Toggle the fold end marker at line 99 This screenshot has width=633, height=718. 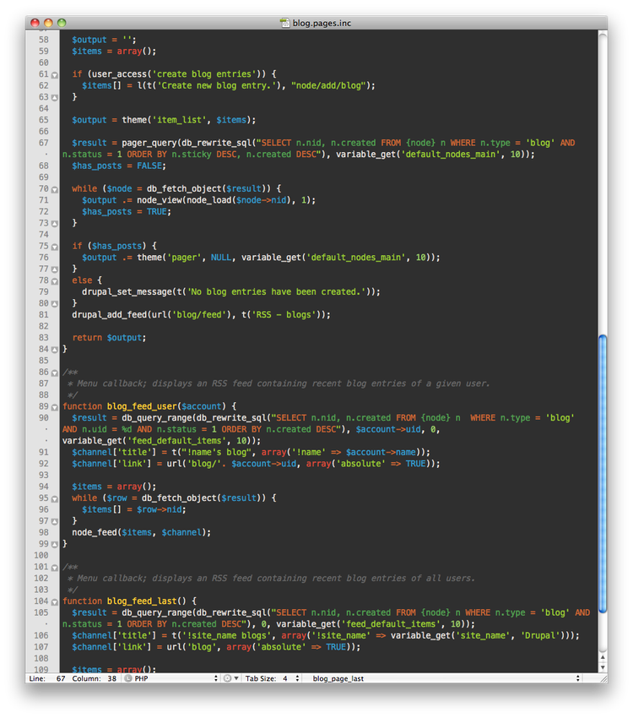[x=54, y=545]
